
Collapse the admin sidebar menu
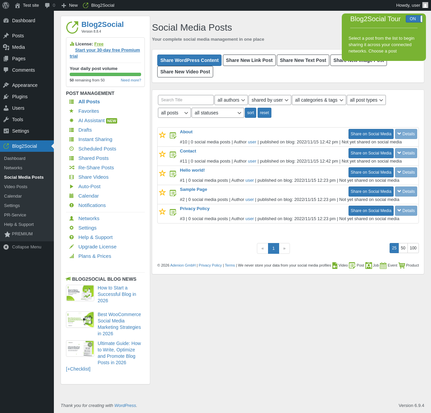click(x=27, y=247)
